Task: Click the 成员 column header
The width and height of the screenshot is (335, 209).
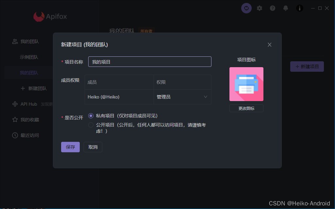Action: coord(119,82)
